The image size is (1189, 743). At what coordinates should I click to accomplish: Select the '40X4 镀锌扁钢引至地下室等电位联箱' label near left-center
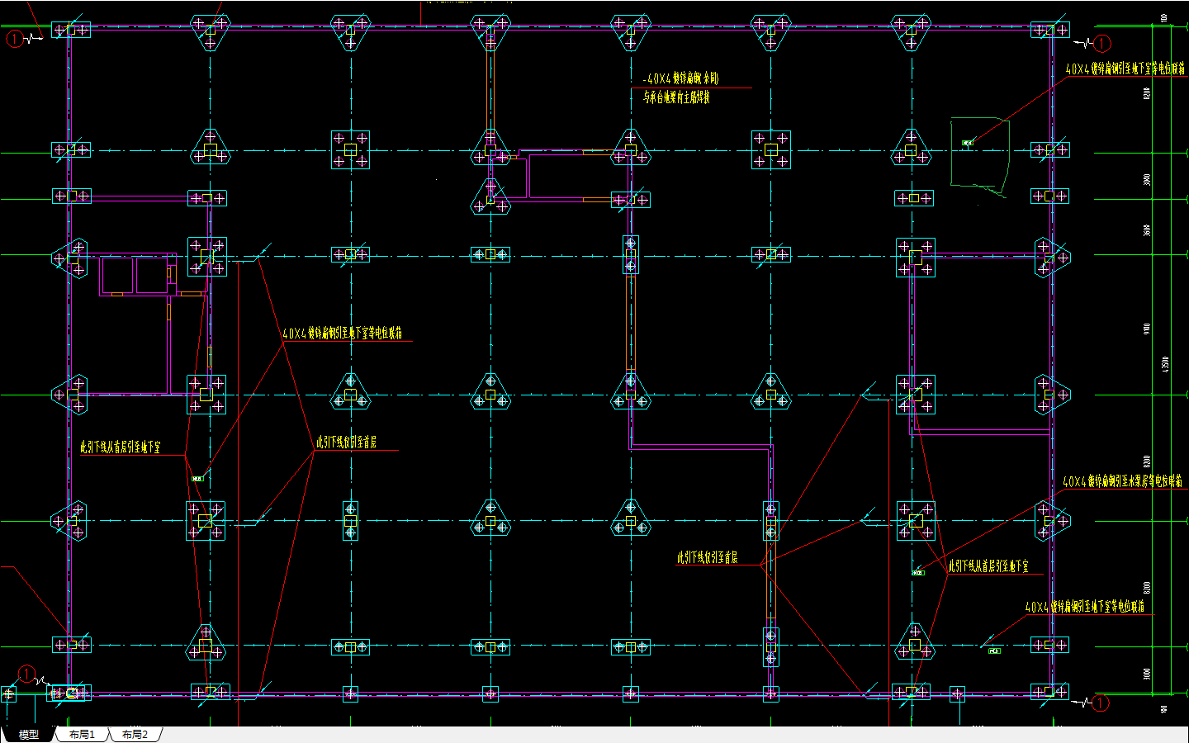pos(343,334)
